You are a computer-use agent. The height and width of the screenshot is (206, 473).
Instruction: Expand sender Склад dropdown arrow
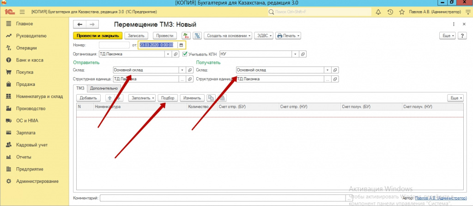point(182,70)
